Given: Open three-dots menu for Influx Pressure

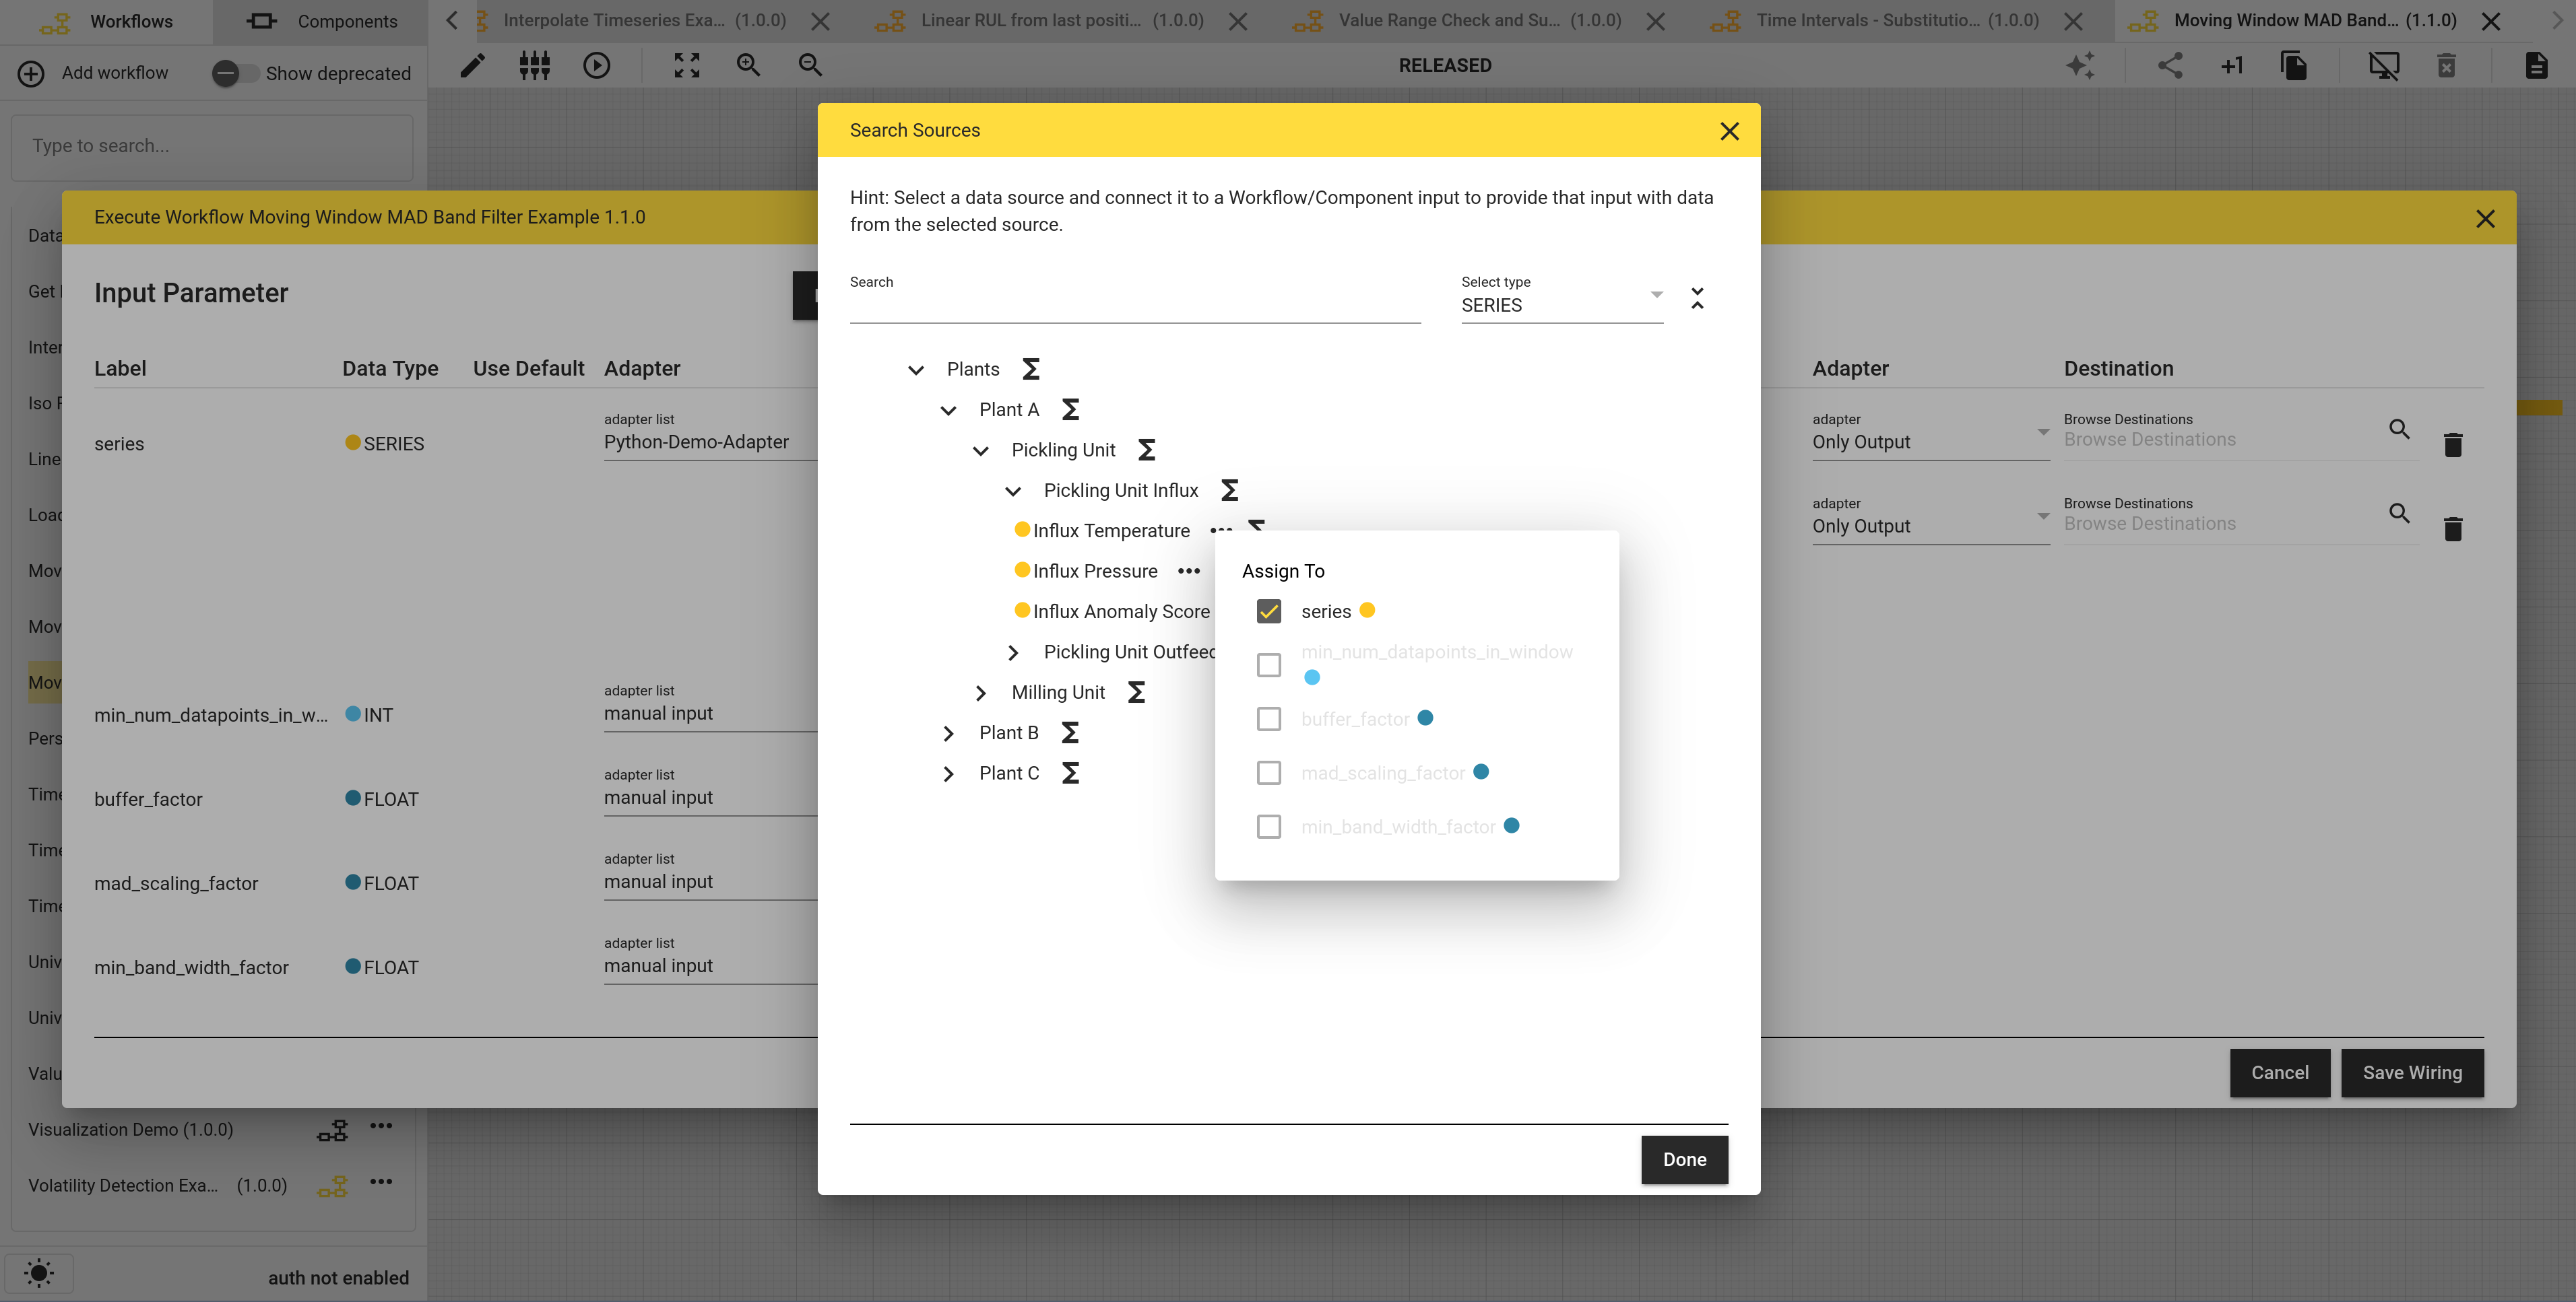Looking at the screenshot, I should [1189, 572].
